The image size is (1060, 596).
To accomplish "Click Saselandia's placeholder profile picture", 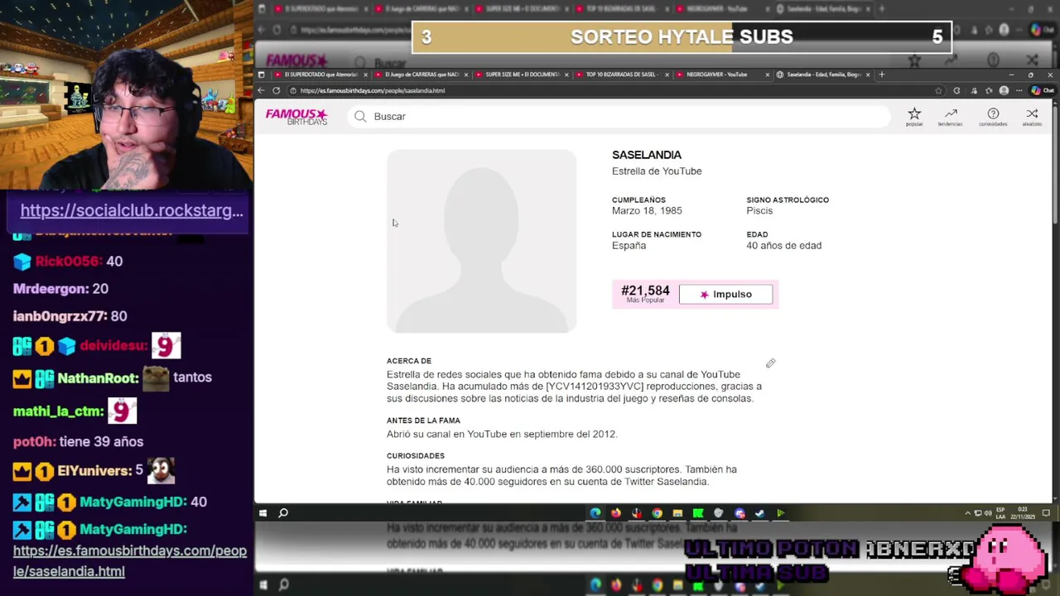I will pyautogui.click(x=481, y=241).
